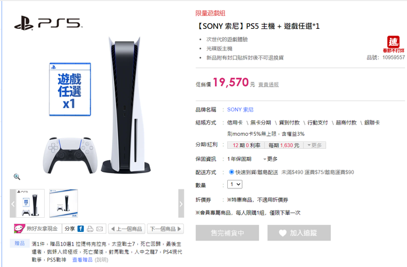
Task: Select the first PS5 bundle thumbnail
Action: click(30, 204)
